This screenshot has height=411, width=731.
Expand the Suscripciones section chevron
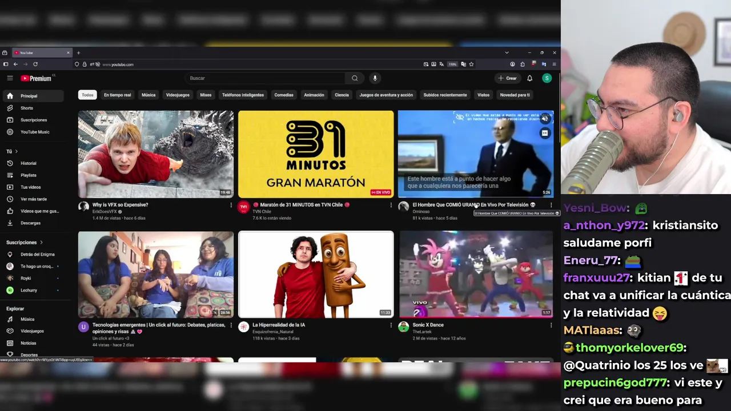coord(41,243)
